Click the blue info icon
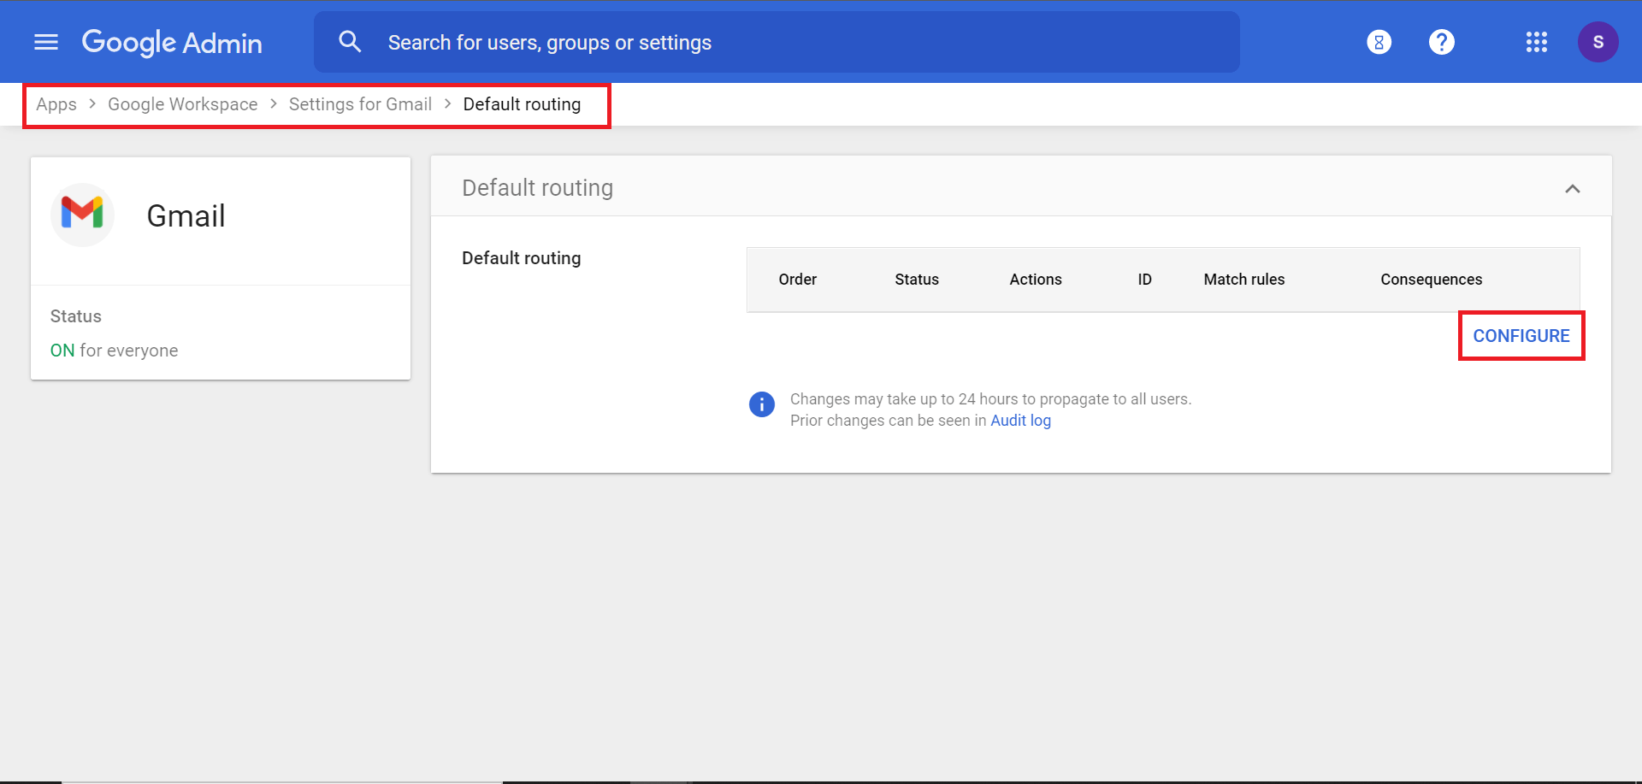The image size is (1642, 784). pyautogui.click(x=761, y=404)
